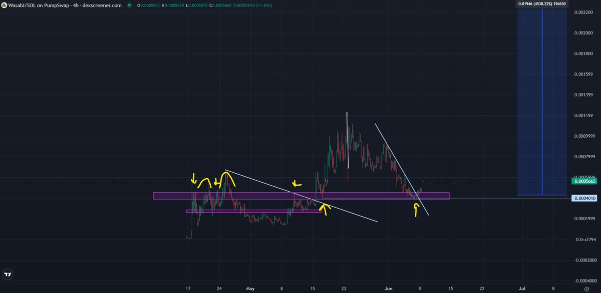Click the 0.0001999 price axis label
The width and height of the screenshot is (601, 293).
tap(584, 219)
